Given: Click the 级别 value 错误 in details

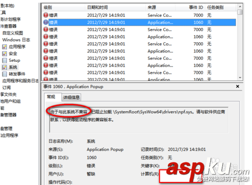Looking at the screenshot, I should (91, 166).
